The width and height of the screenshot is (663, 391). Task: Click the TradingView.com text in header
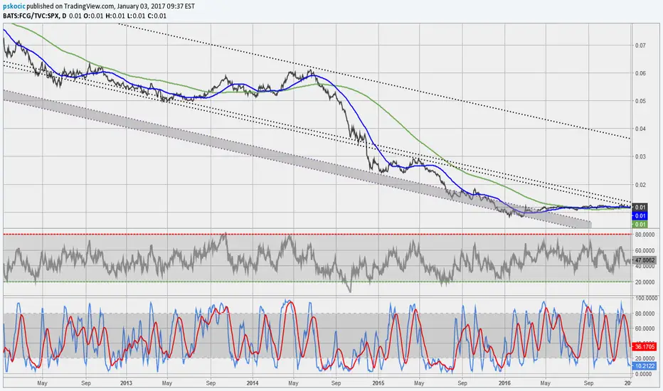(88, 6)
